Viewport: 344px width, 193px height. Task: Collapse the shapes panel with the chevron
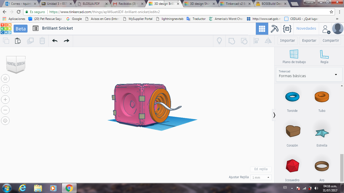274,115
